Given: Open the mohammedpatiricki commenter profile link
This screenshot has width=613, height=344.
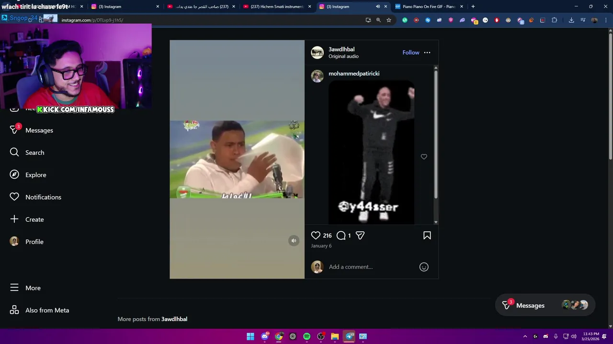Looking at the screenshot, I should click(354, 74).
